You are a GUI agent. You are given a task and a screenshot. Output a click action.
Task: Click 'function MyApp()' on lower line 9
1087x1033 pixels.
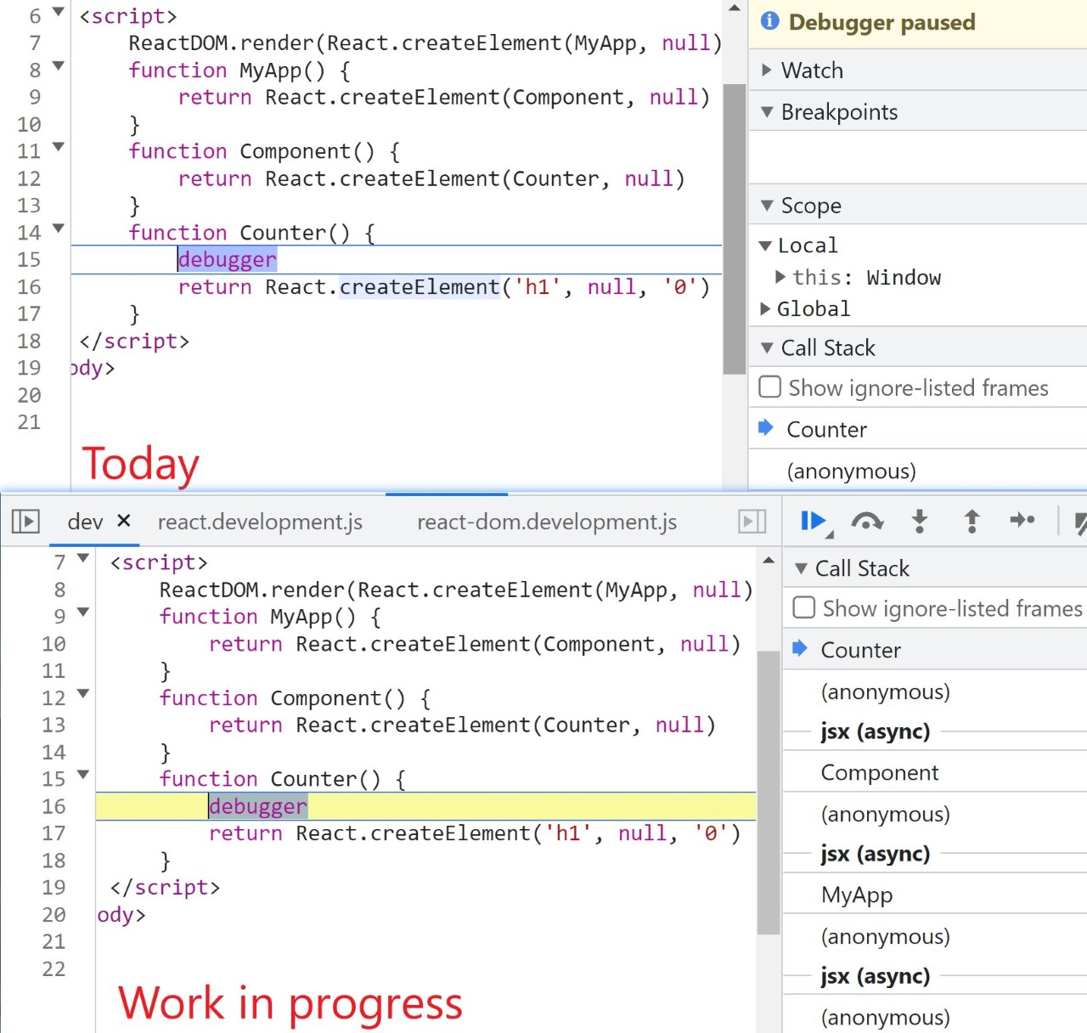click(x=257, y=617)
